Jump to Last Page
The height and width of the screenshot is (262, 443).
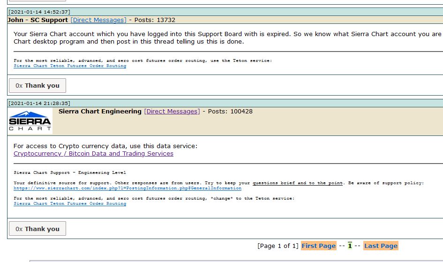point(381,246)
